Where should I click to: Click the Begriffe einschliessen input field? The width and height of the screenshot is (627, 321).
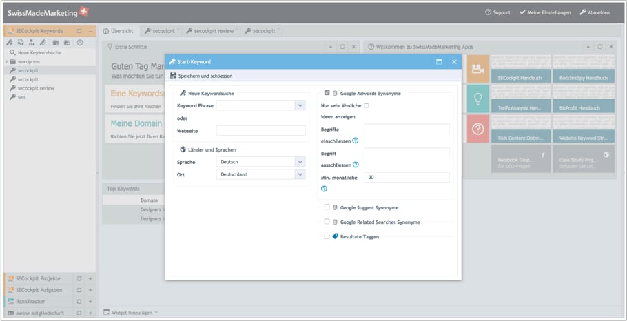click(407, 129)
